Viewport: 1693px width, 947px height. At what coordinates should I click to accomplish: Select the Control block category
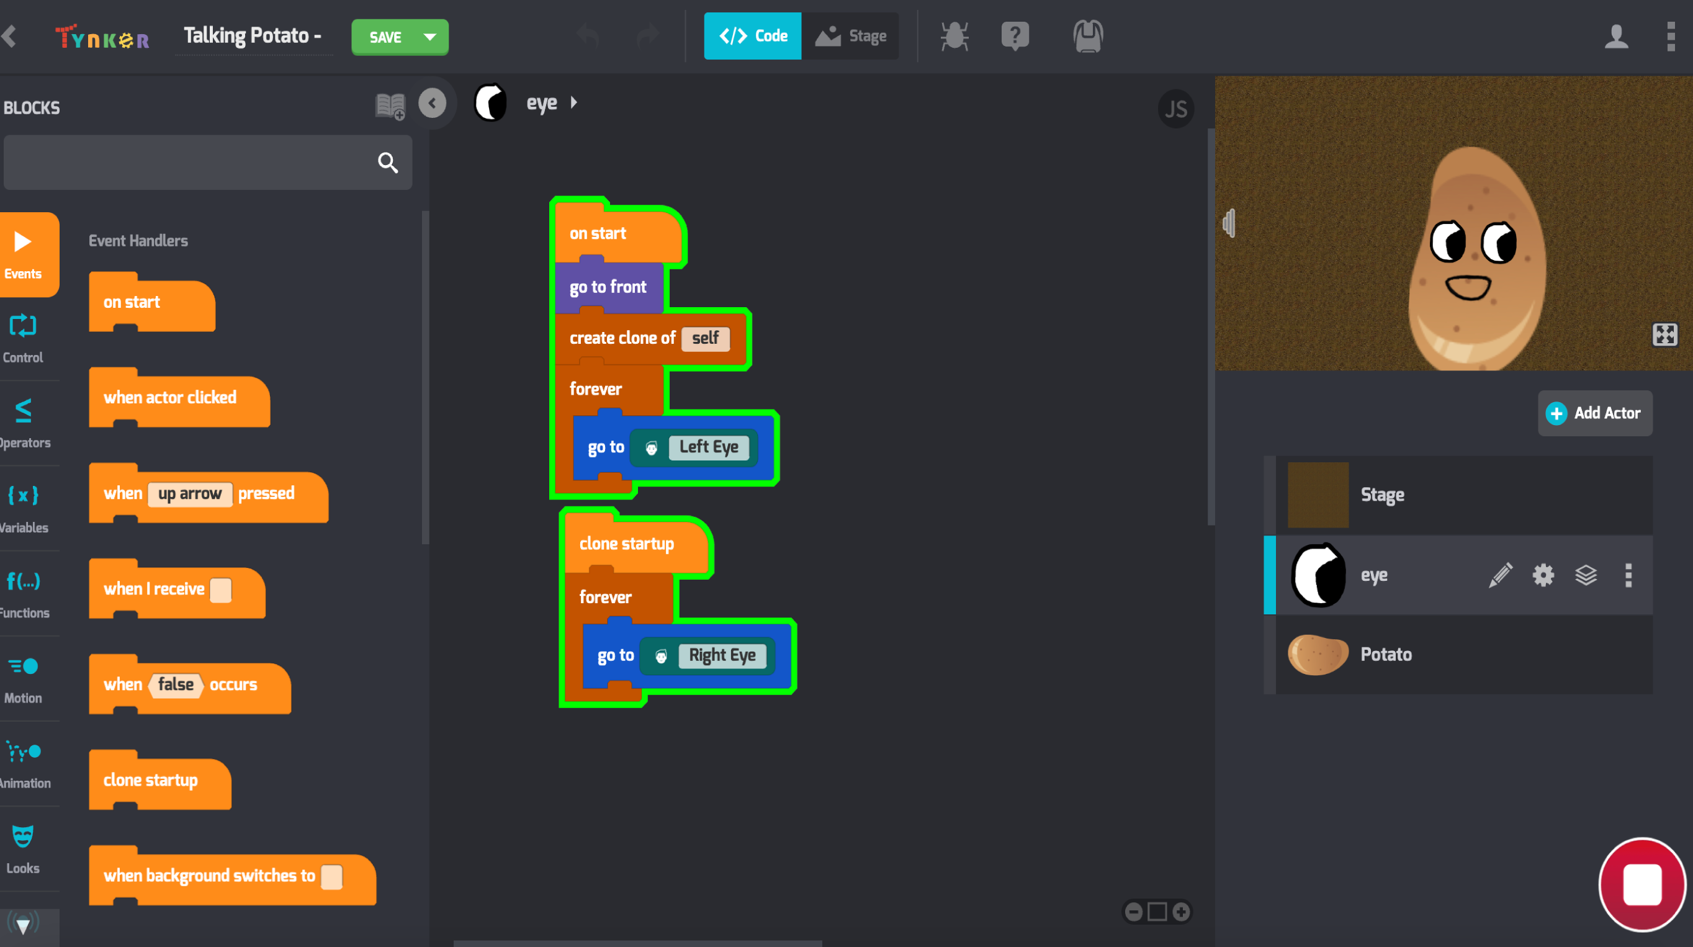(x=23, y=338)
